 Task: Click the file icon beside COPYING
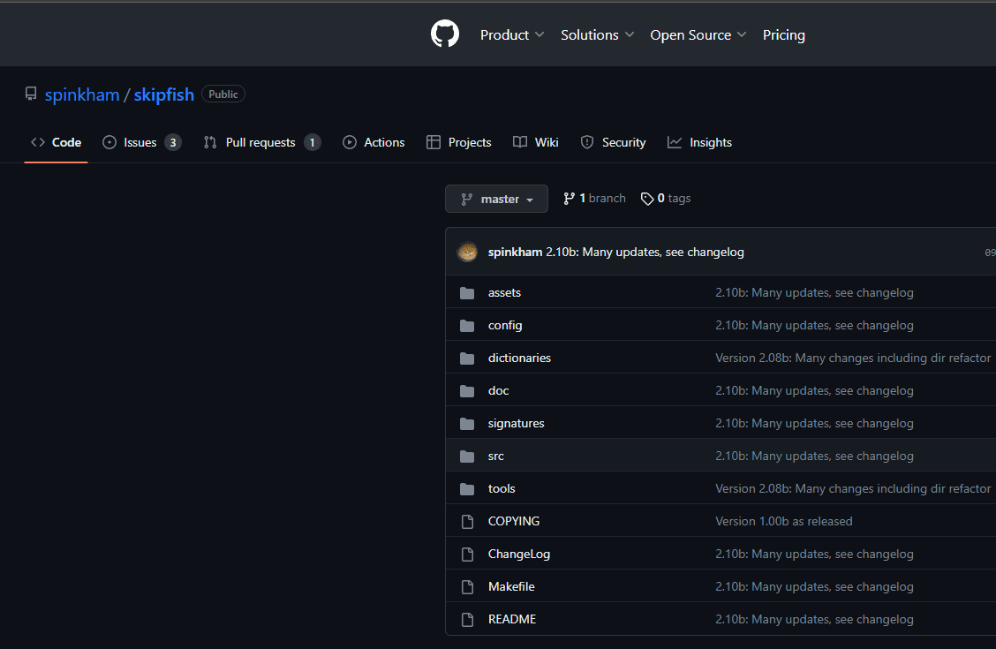click(467, 522)
